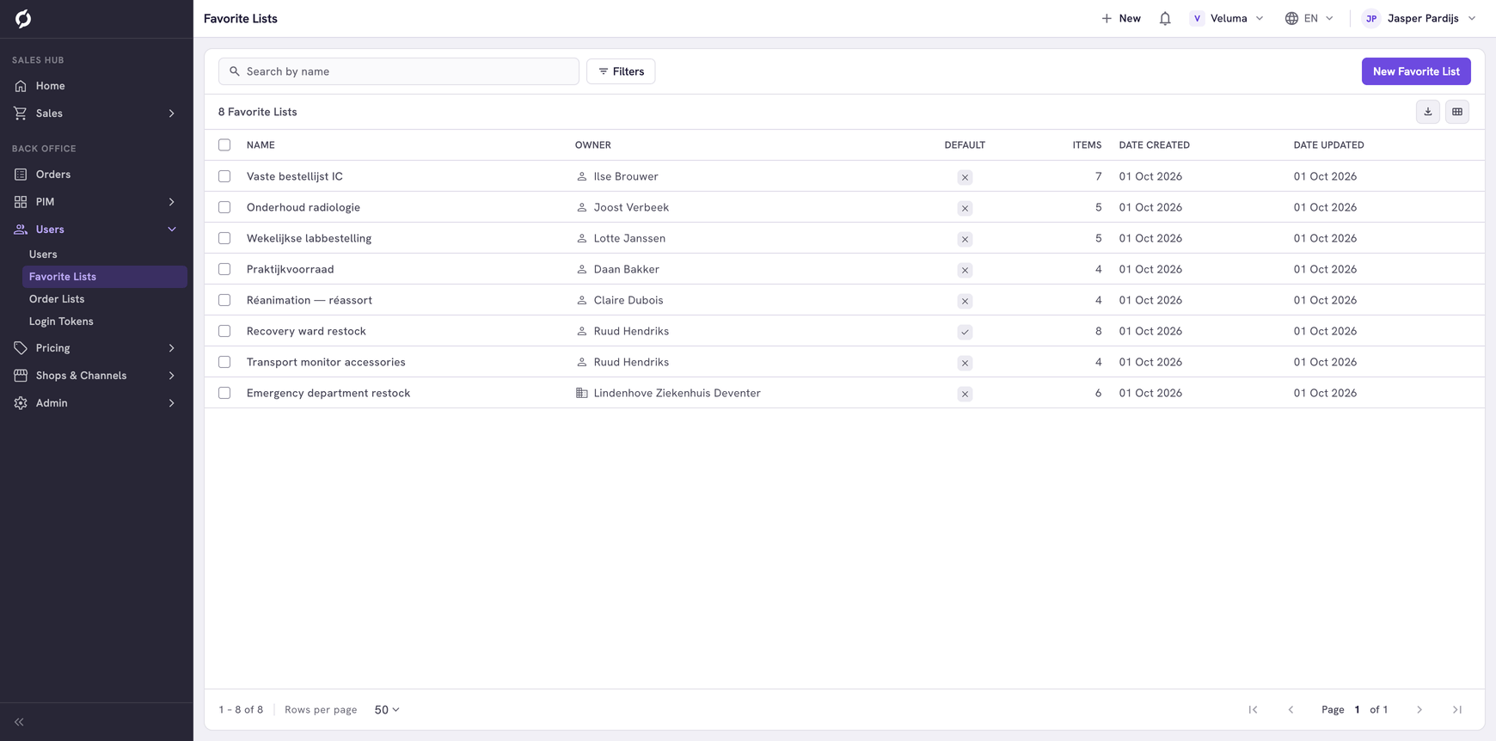
Task: Check the Wekelijkse labbestelling row
Action: click(224, 238)
